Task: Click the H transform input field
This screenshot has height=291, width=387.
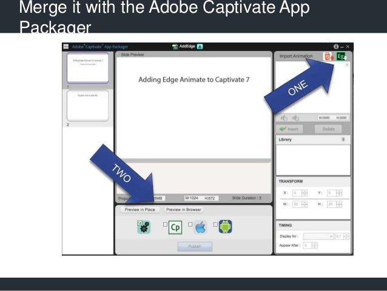Action: click(x=332, y=204)
